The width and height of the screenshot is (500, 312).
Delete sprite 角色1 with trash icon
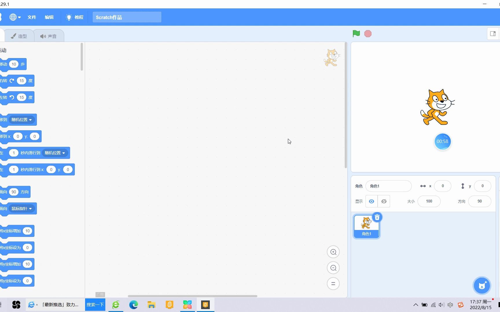click(x=377, y=217)
